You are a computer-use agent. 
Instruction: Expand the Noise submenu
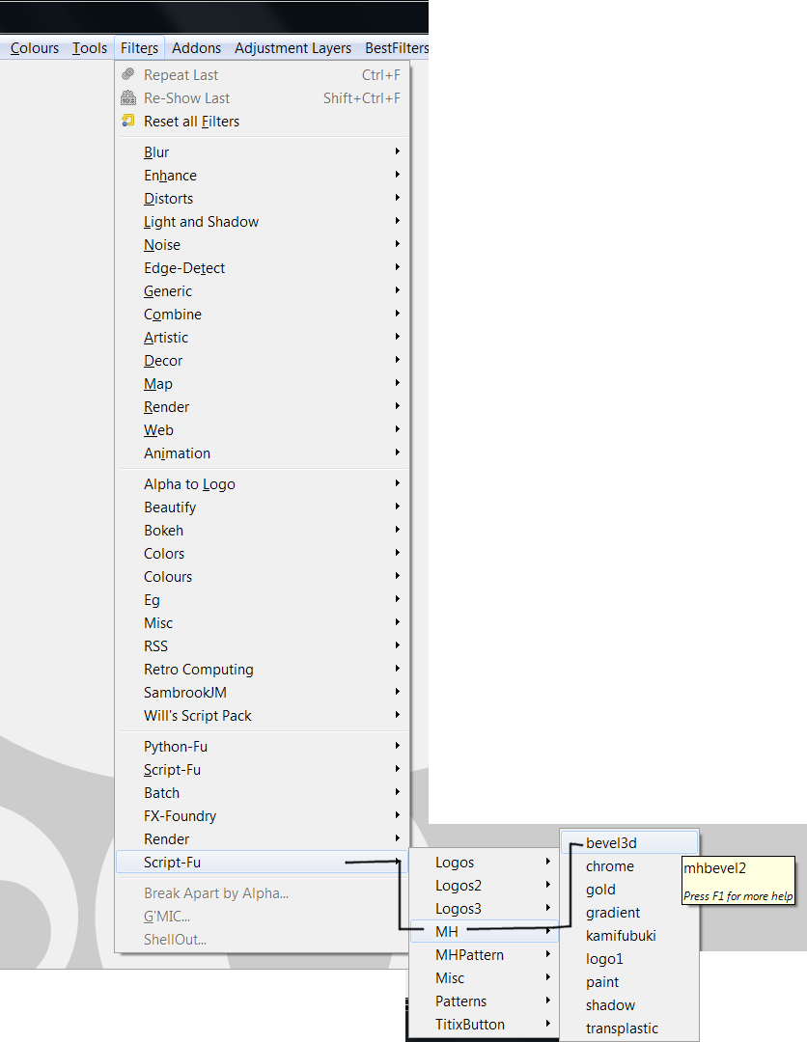262,244
